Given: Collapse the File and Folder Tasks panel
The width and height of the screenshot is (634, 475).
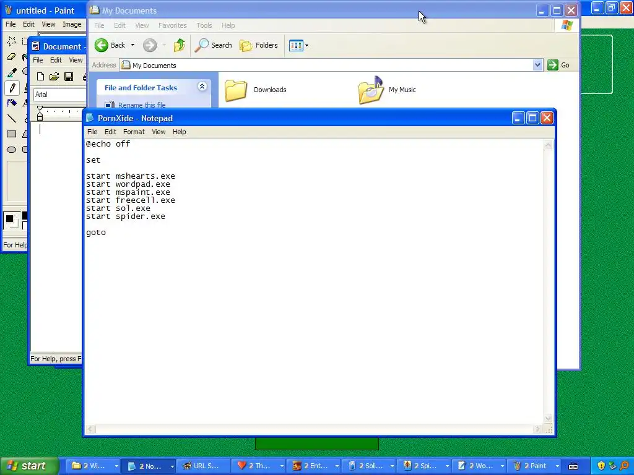Looking at the screenshot, I should click(202, 86).
